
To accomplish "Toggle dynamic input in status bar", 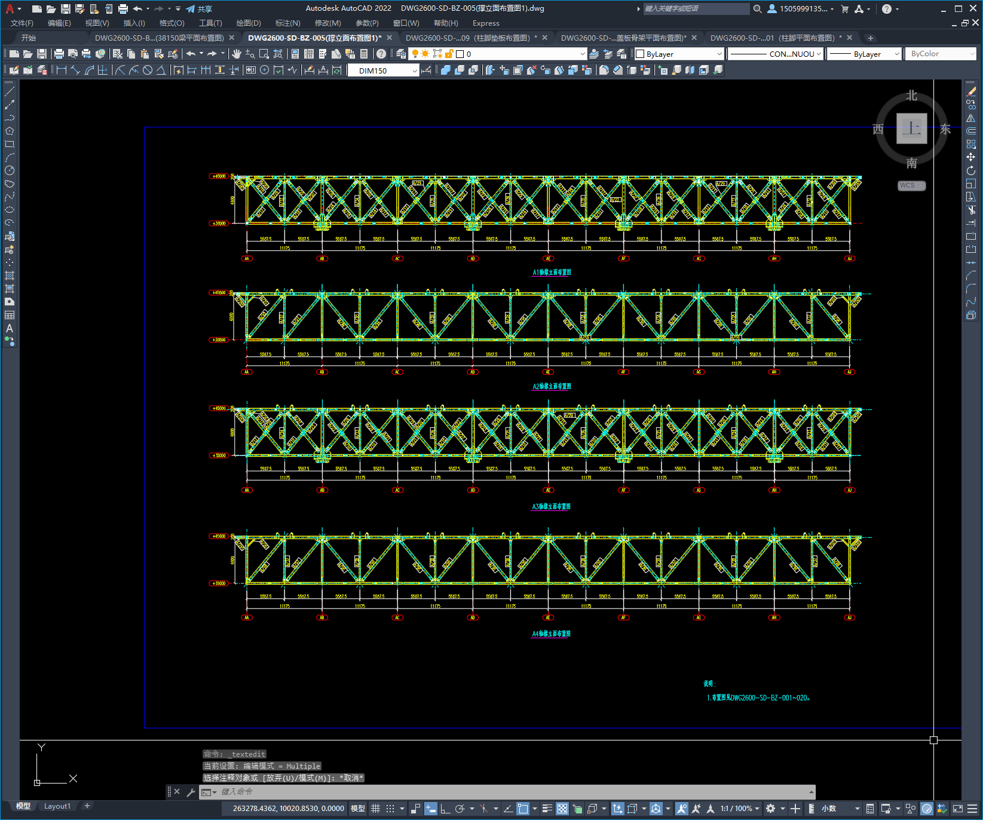I will click(x=431, y=809).
